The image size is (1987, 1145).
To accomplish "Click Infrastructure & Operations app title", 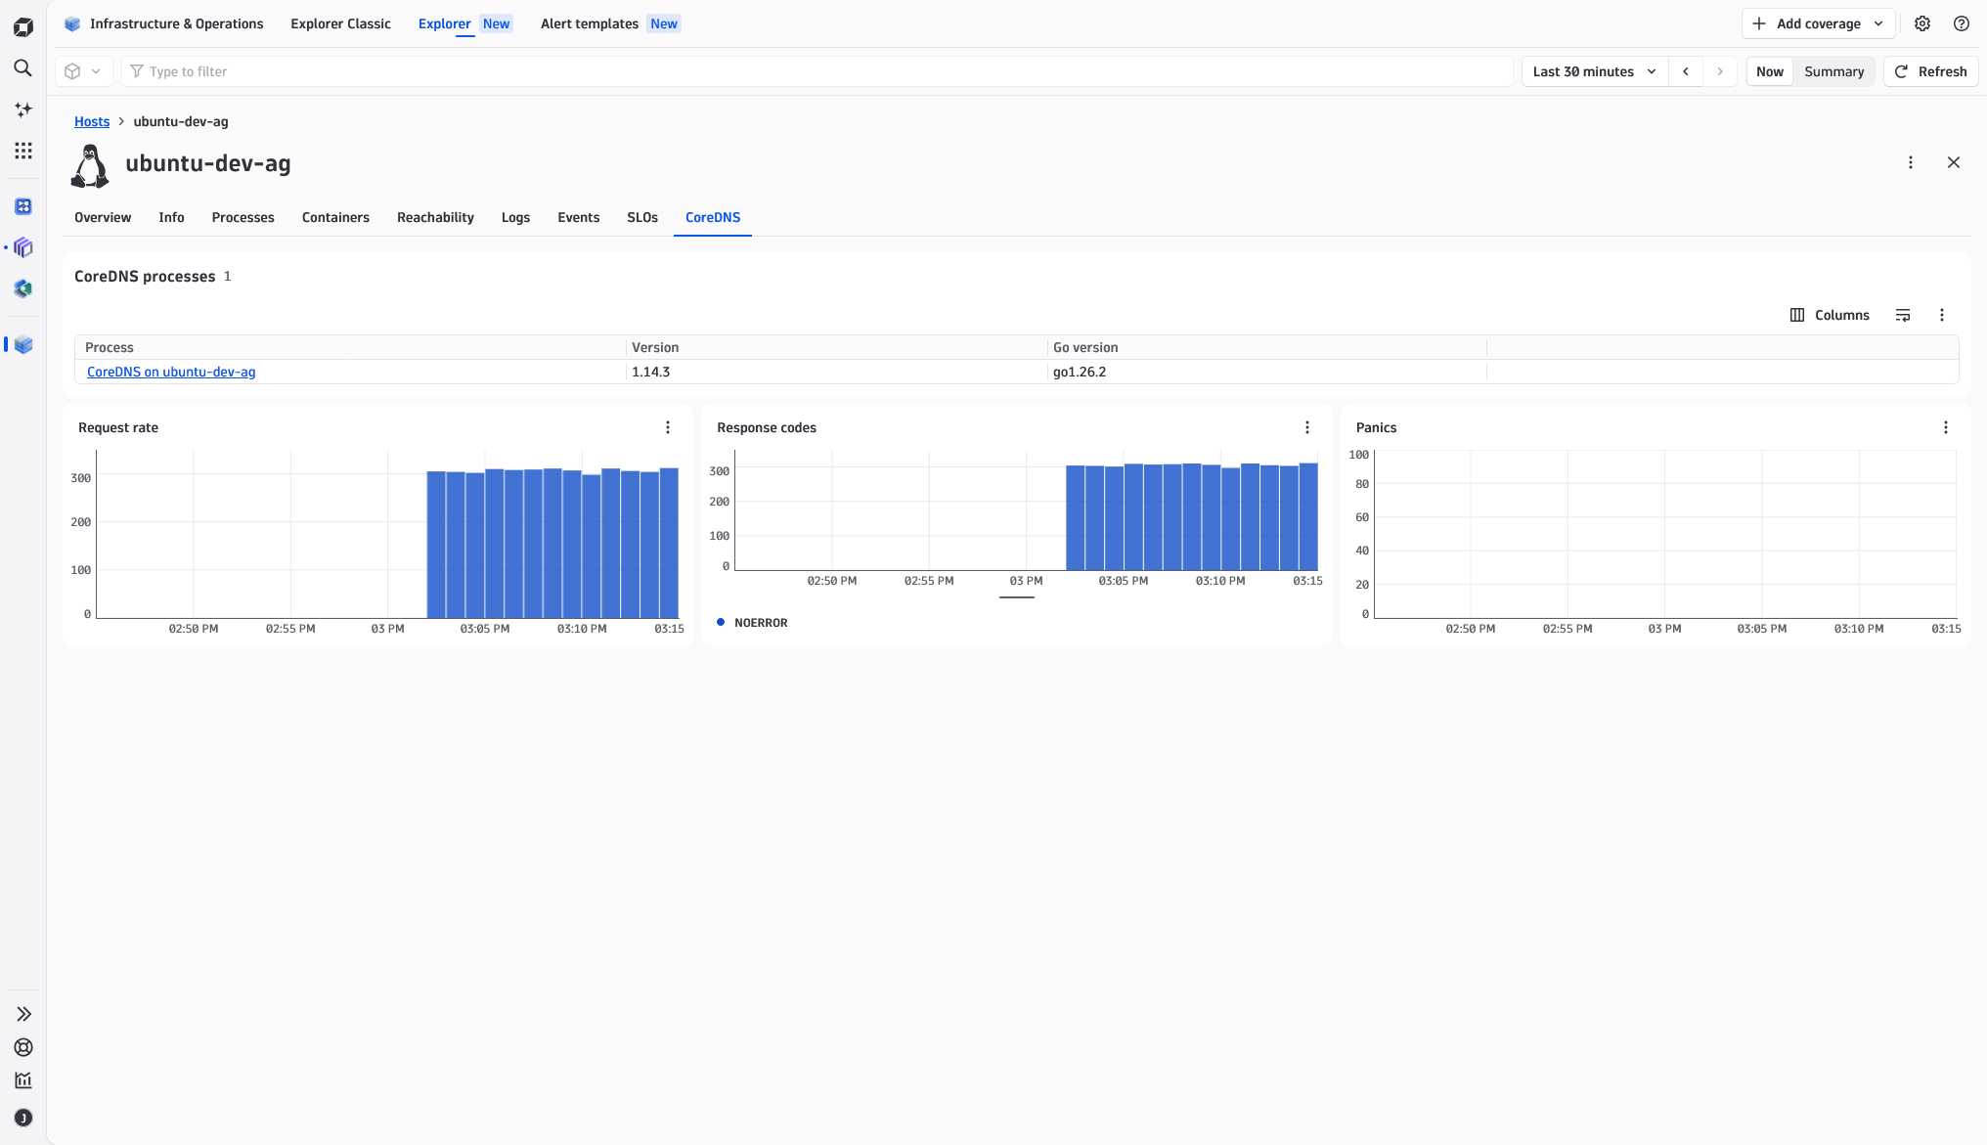I will coord(176,23).
